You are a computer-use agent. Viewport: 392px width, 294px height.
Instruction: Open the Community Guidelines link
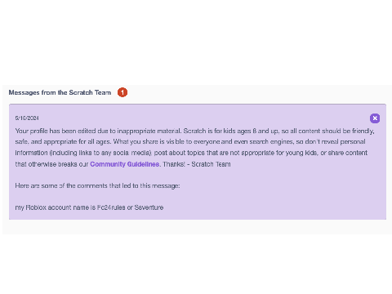pyautogui.click(x=125, y=164)
